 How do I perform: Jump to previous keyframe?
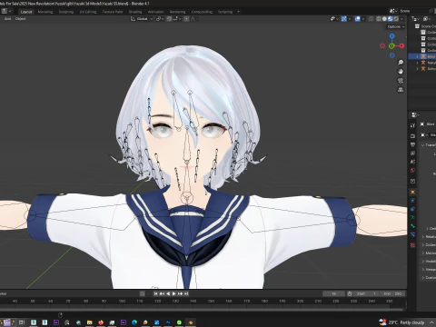coord(162,293)
